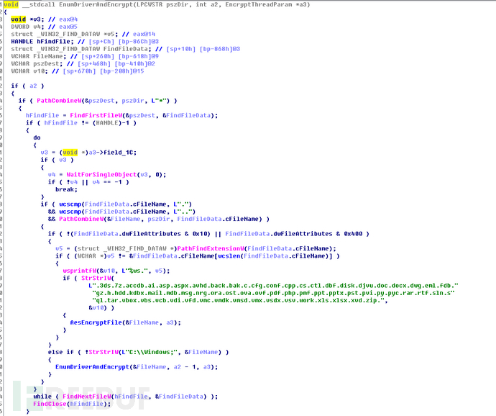This screenshot has width=496, height=416.
Task: Select the L"." string in first wcscmp
Action: 183,204
